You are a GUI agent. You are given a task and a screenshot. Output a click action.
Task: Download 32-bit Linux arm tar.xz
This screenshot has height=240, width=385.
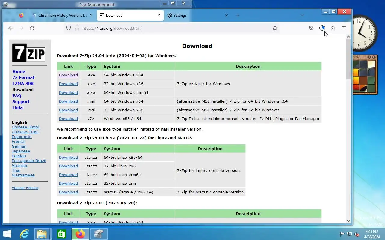coord(68,183)
